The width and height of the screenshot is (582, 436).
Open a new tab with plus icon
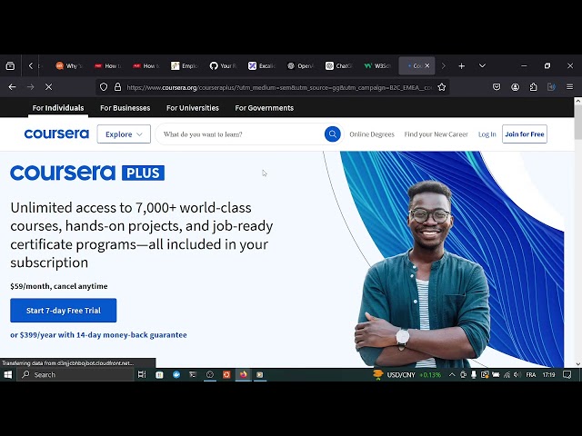(461, 66)
